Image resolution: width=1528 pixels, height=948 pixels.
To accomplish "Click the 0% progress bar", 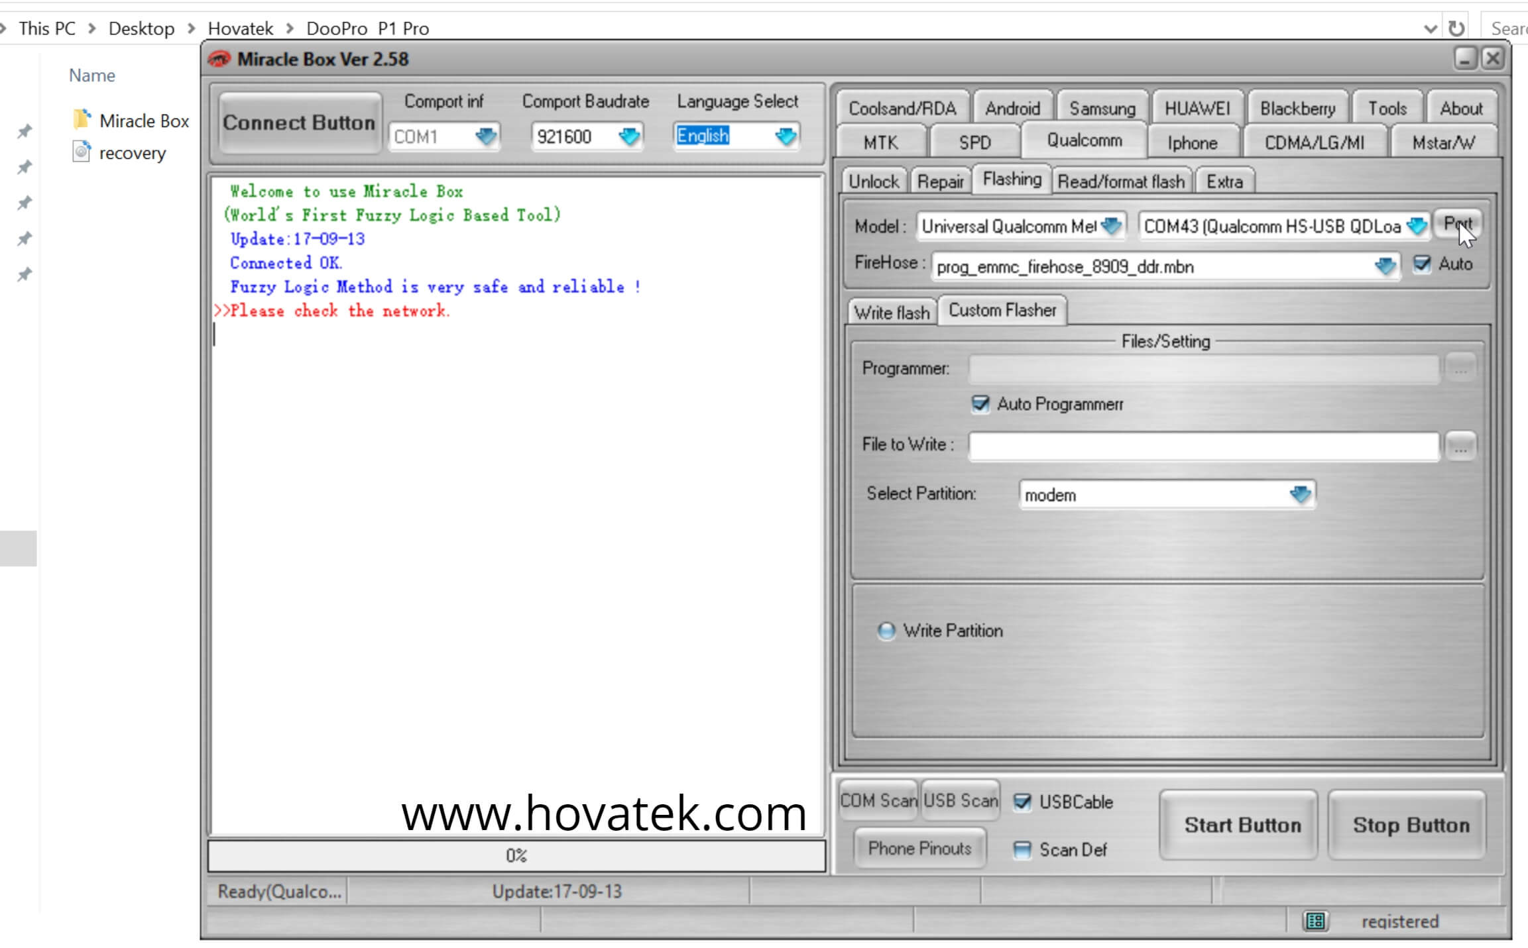I will pos(516,855).
